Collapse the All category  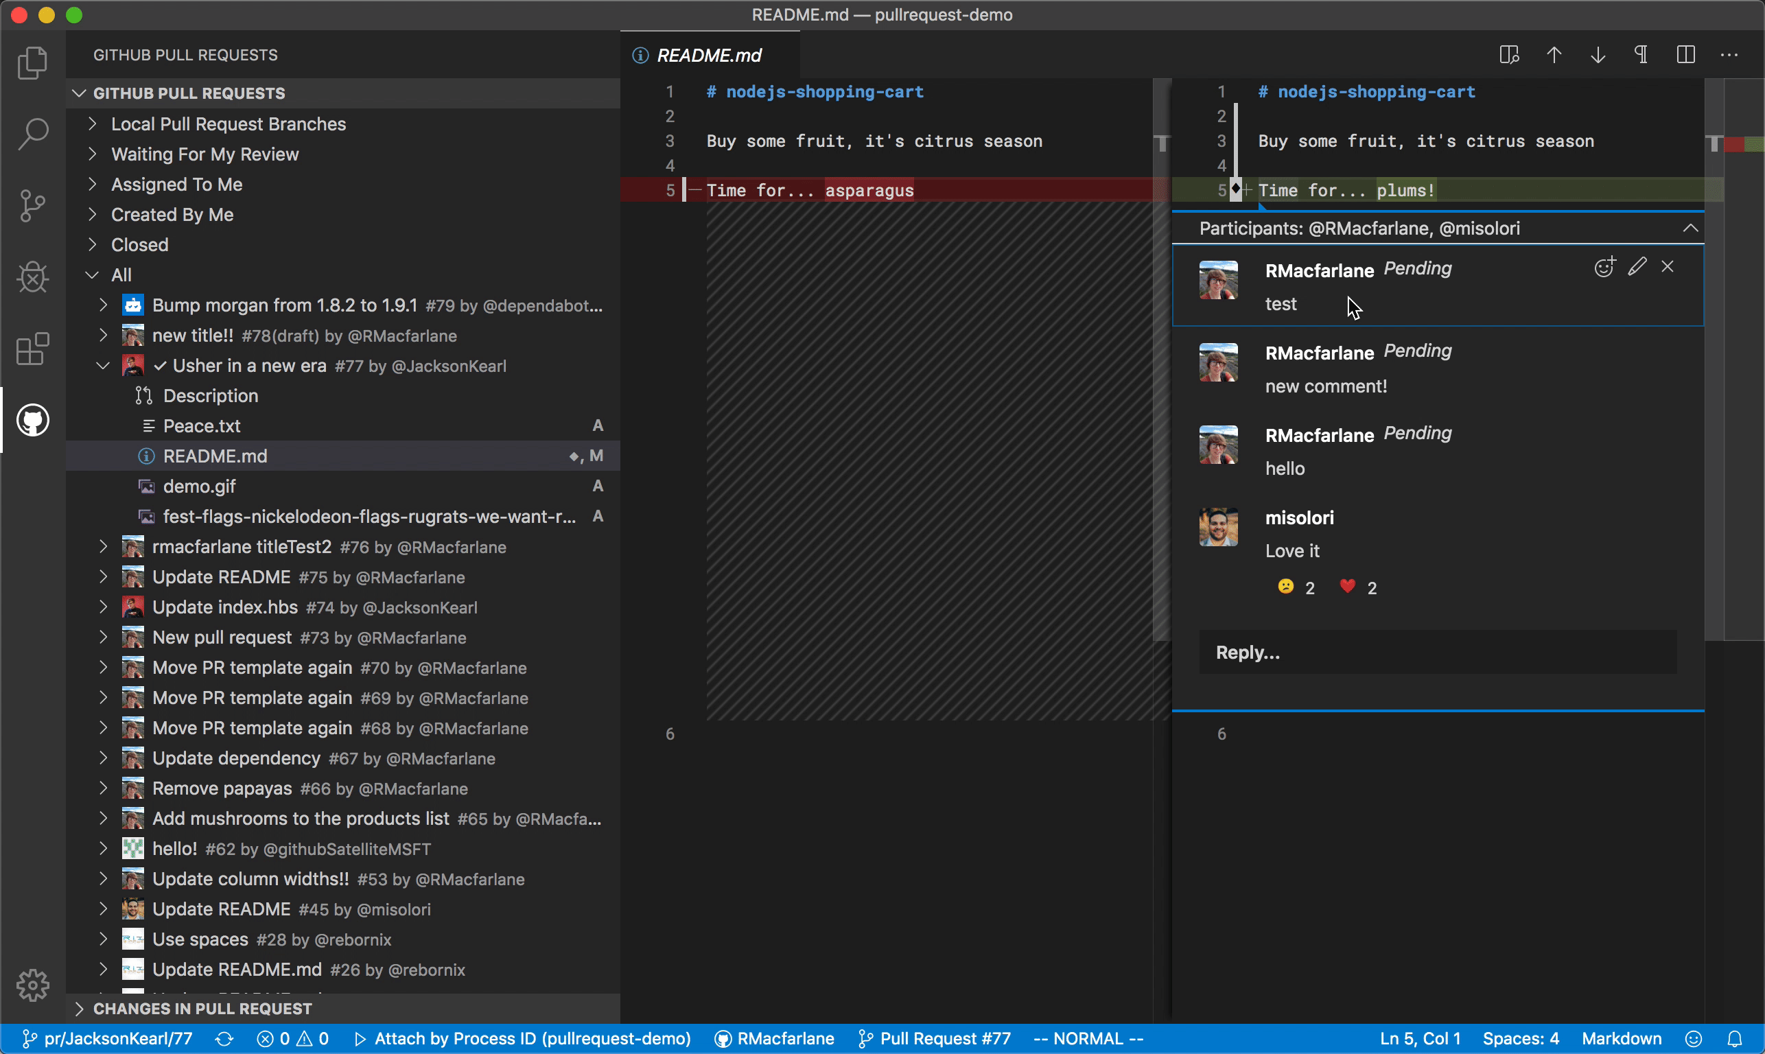point(343,275)
